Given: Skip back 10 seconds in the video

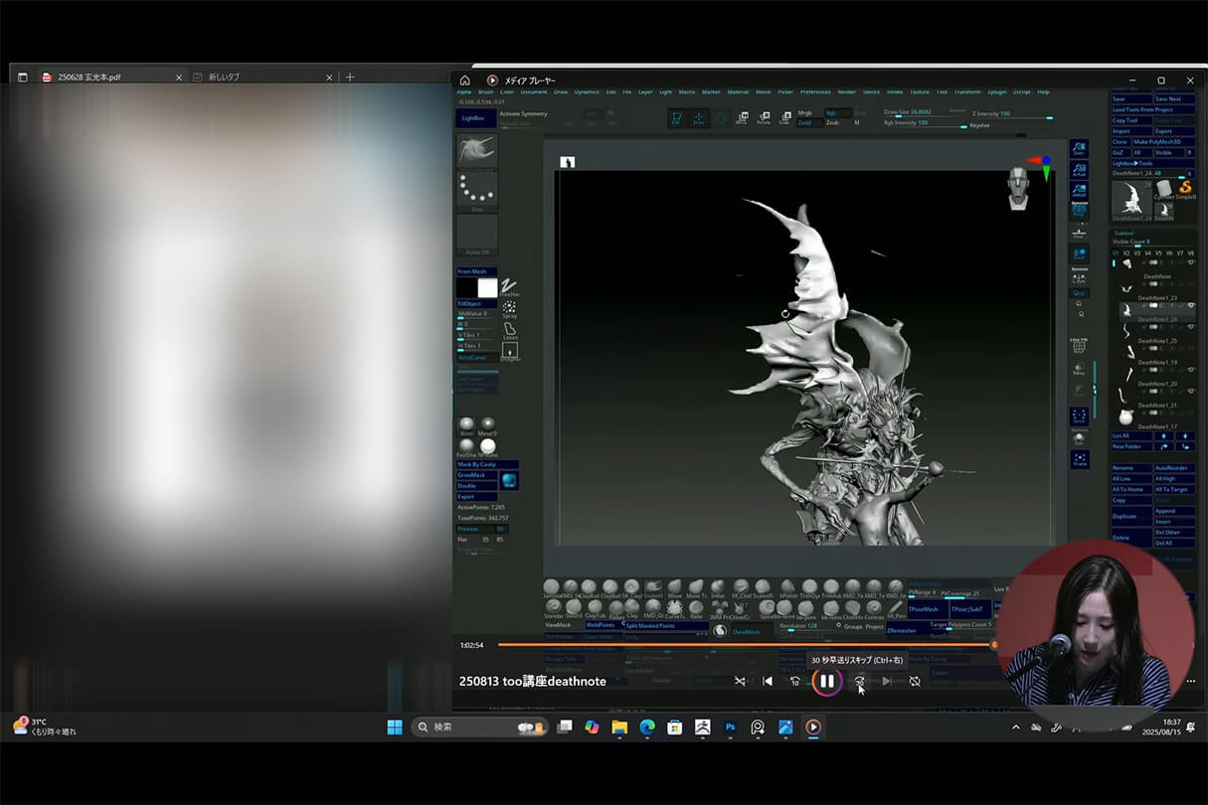Looking at the screenshot, I should coord(794,681).
